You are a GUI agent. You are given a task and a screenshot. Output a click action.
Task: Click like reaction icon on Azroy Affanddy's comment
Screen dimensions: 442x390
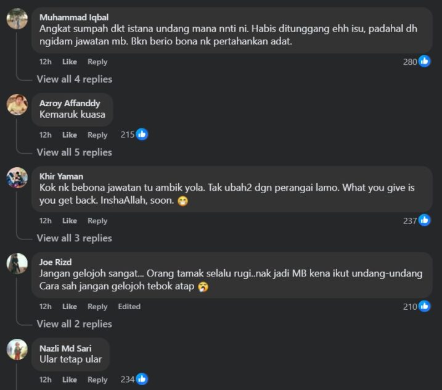click(x=142, y=135)
